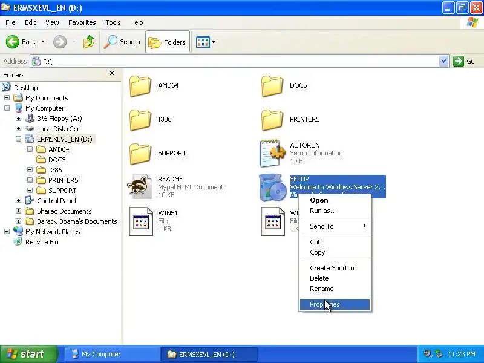Expand the I386 tree node
Image resolution: width=484 pixels, height=363 pixels.
30,170
